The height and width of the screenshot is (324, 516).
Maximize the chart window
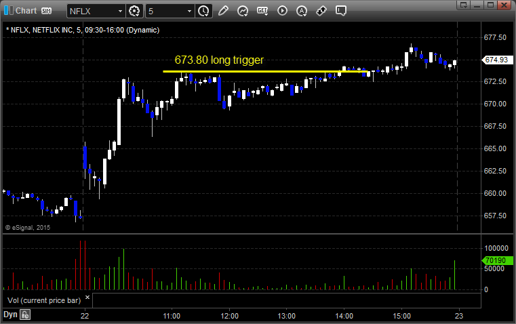490,5
